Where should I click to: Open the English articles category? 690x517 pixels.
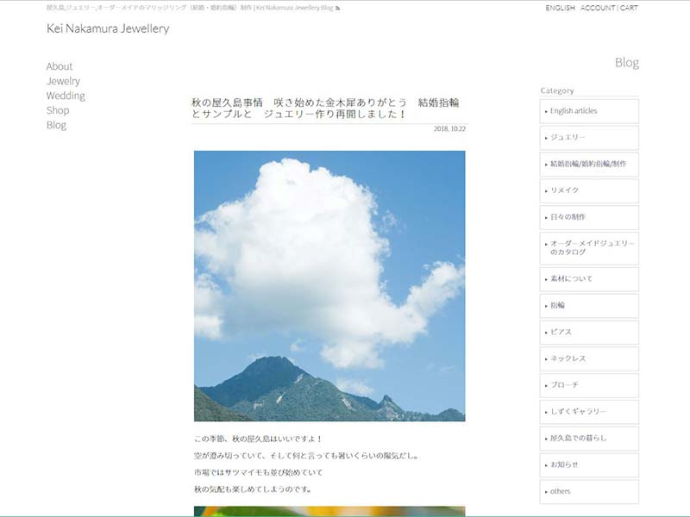pos(590,111)
